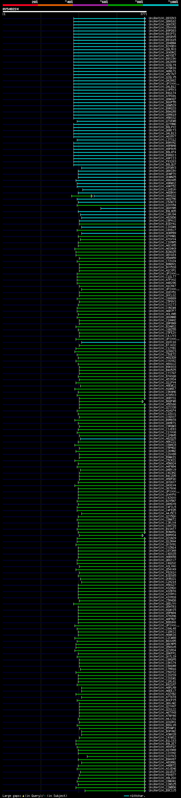Screen dimensions: 181x798
Task: Select hit label UniRef100_Q11PV4
Action: coord(162,383)
